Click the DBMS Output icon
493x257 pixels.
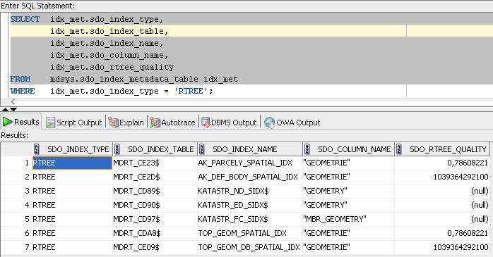(206, 123)
